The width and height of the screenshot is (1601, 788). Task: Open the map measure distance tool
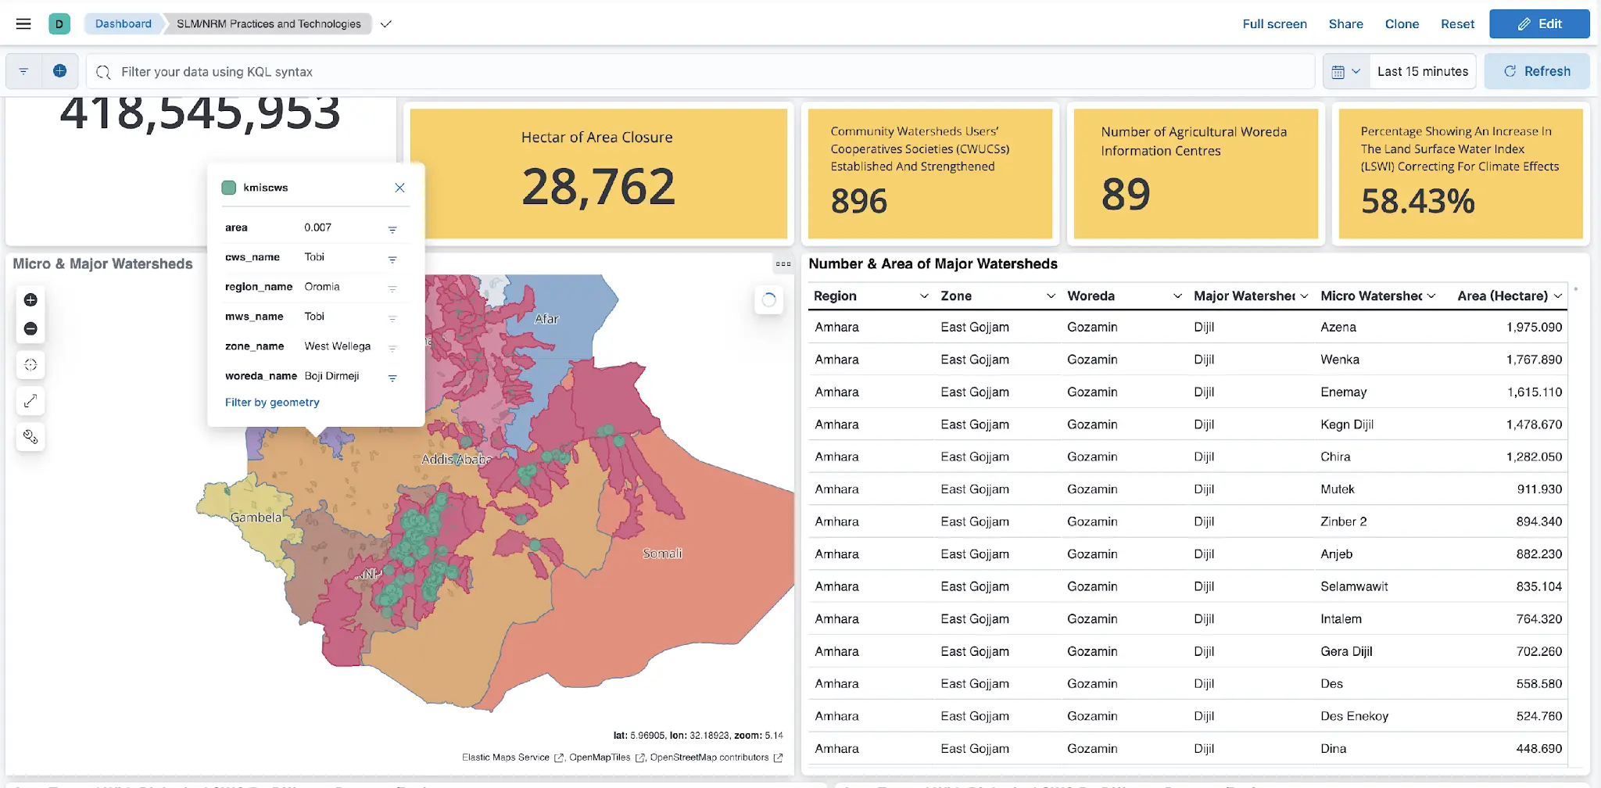point(30,401)
